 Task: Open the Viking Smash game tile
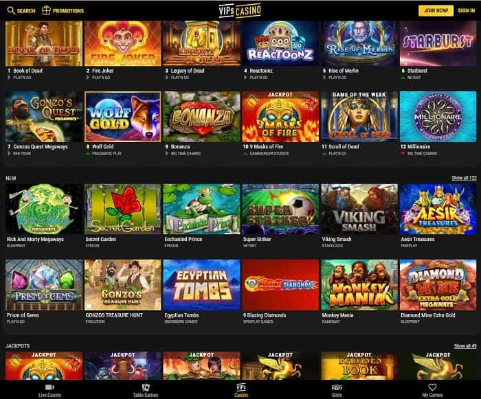(x=359, y=209)
